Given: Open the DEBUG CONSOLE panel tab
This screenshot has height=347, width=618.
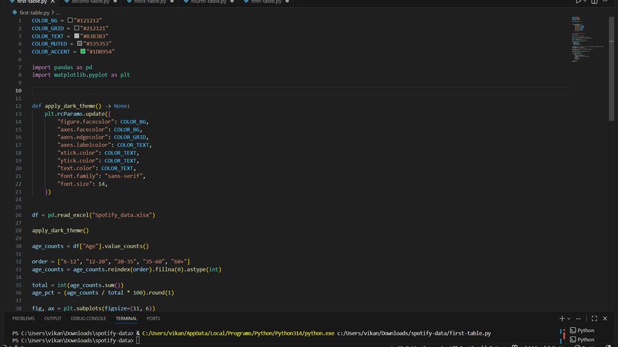Looking at the screenshot, I should [x=88, y=318].
